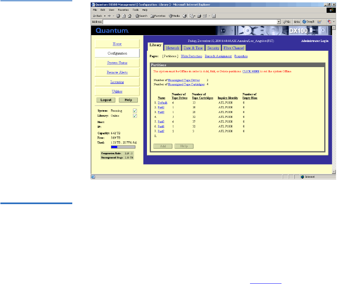Open the Mail icon dropdown arrow
345x284 pixels.
pyautogui.click(x=195, y=16)
